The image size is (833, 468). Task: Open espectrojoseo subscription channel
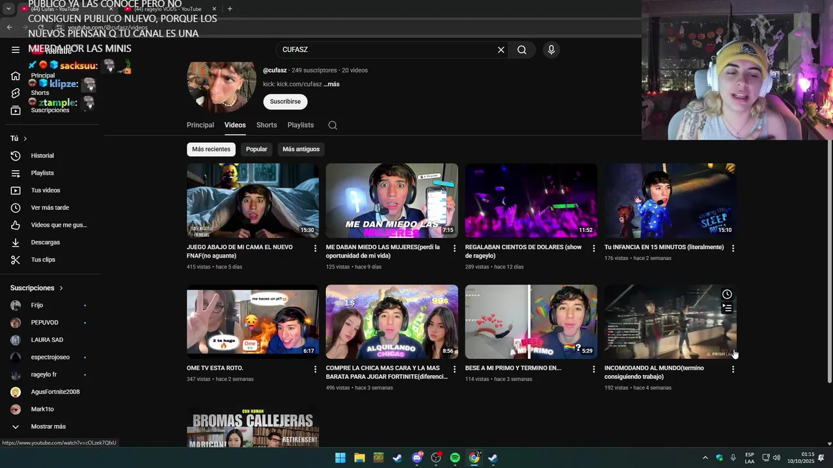pyautogui.click(x=51, y=357)
